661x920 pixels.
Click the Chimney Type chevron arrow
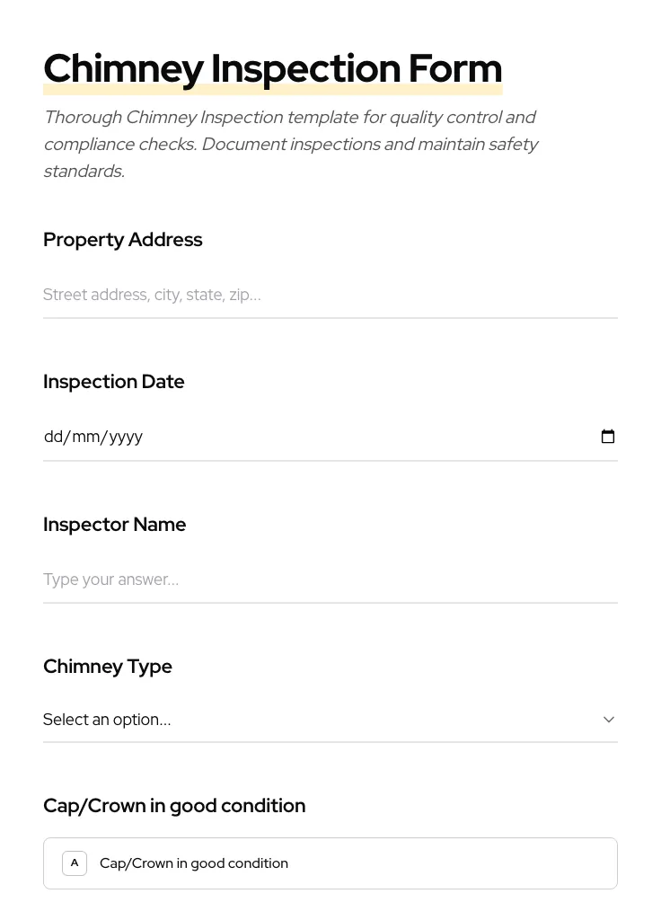[609, 720]
